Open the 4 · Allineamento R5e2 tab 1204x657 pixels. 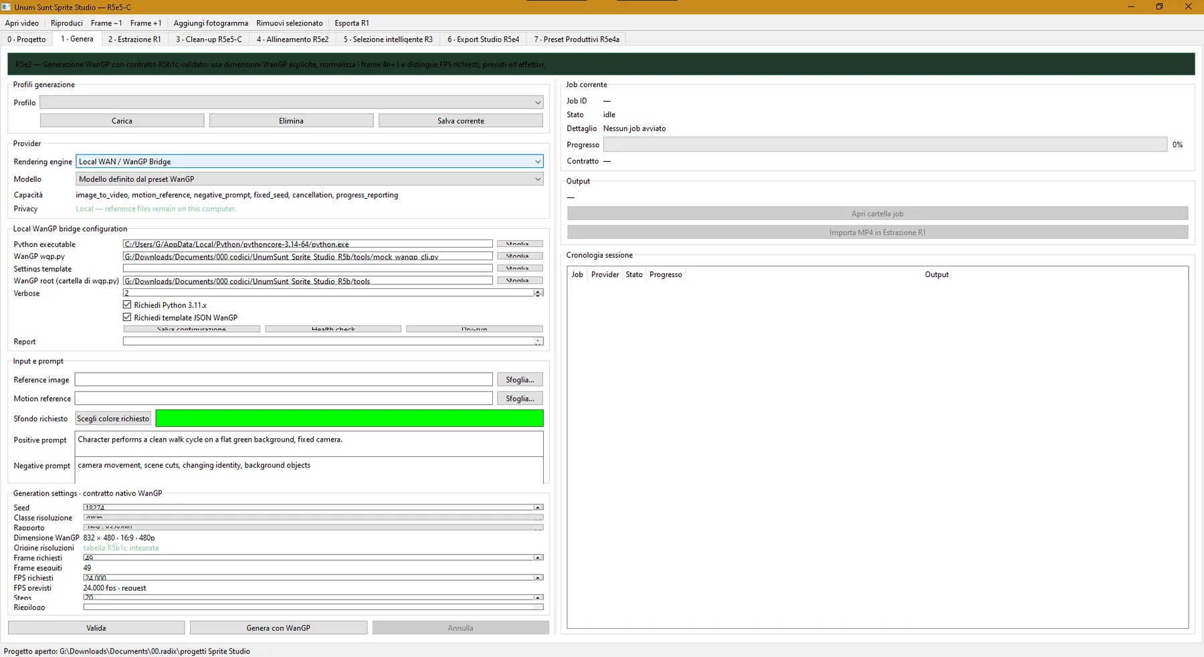[x=292, y=39]
